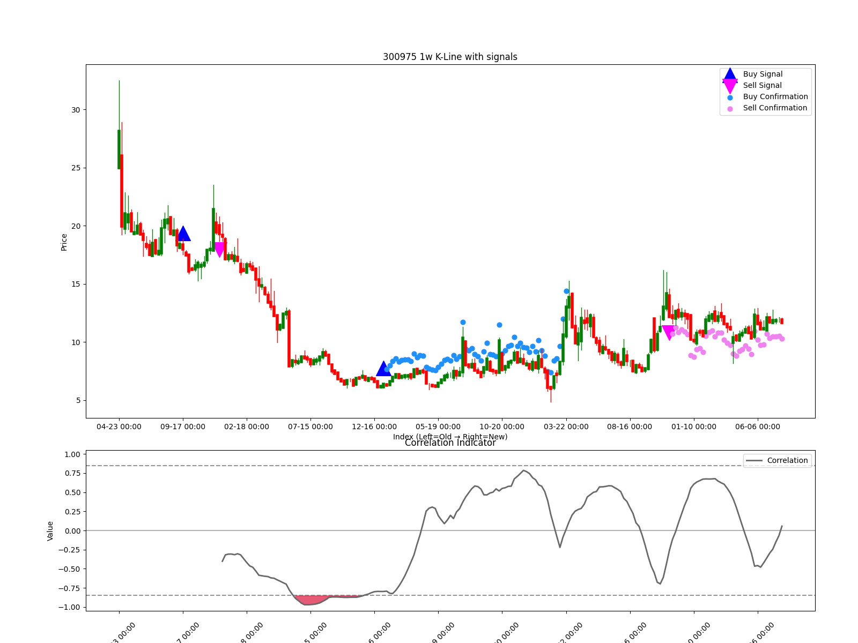This screenshot has width=858, height=643.
Task: Click the '05-19 00:00' x-axis tick label
Action: [438, 427]
